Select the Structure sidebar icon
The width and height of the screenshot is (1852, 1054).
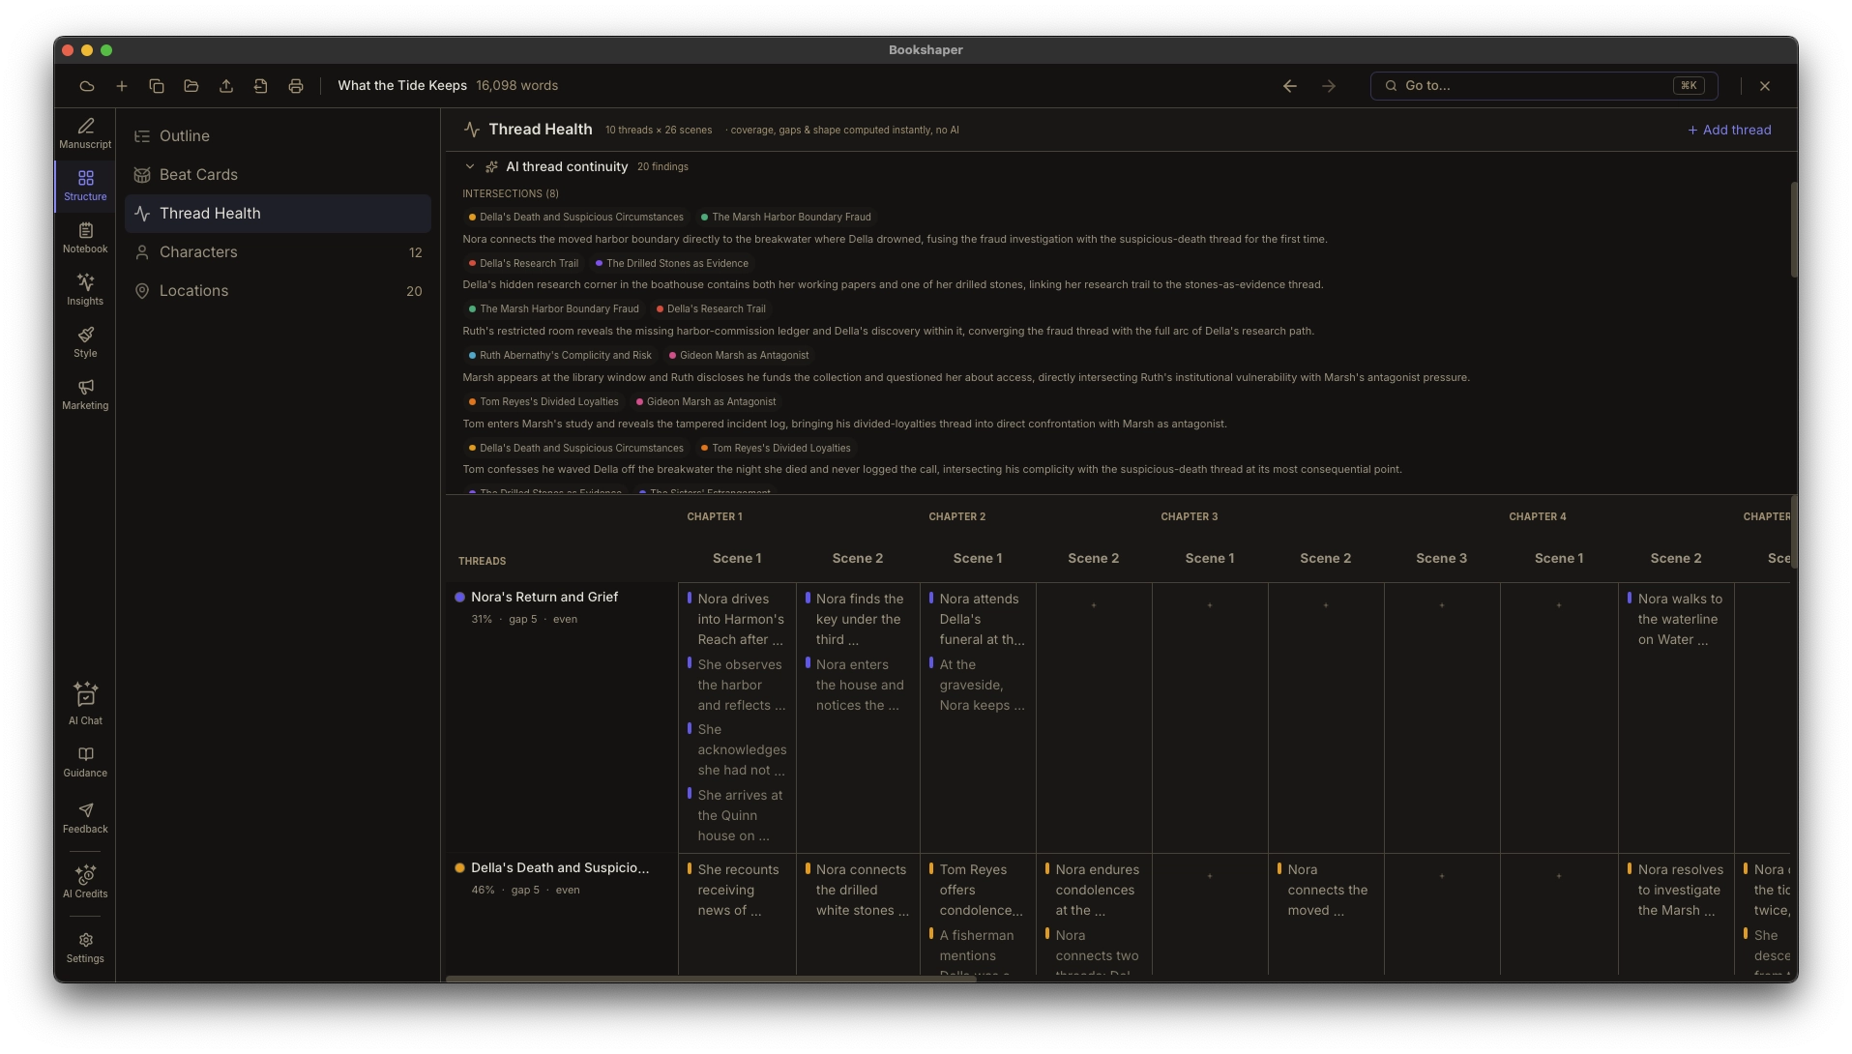coord(85,186)
